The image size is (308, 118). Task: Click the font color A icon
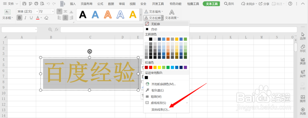coord(38,18)
